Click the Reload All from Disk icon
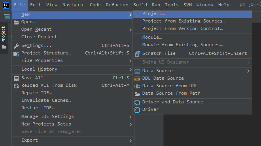This screenshot has width=261, height=146. click(16, 86)
